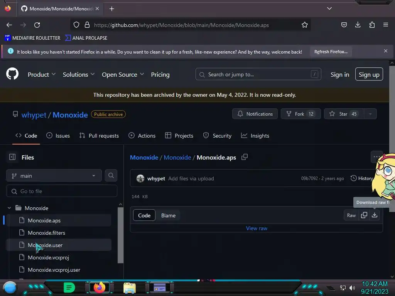The image size is (395, 296).
Task: Open the Insights tab
Action: pyautogui.click(x=255, y=136)
